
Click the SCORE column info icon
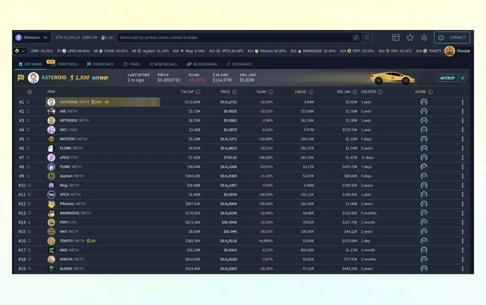[430, 92]
